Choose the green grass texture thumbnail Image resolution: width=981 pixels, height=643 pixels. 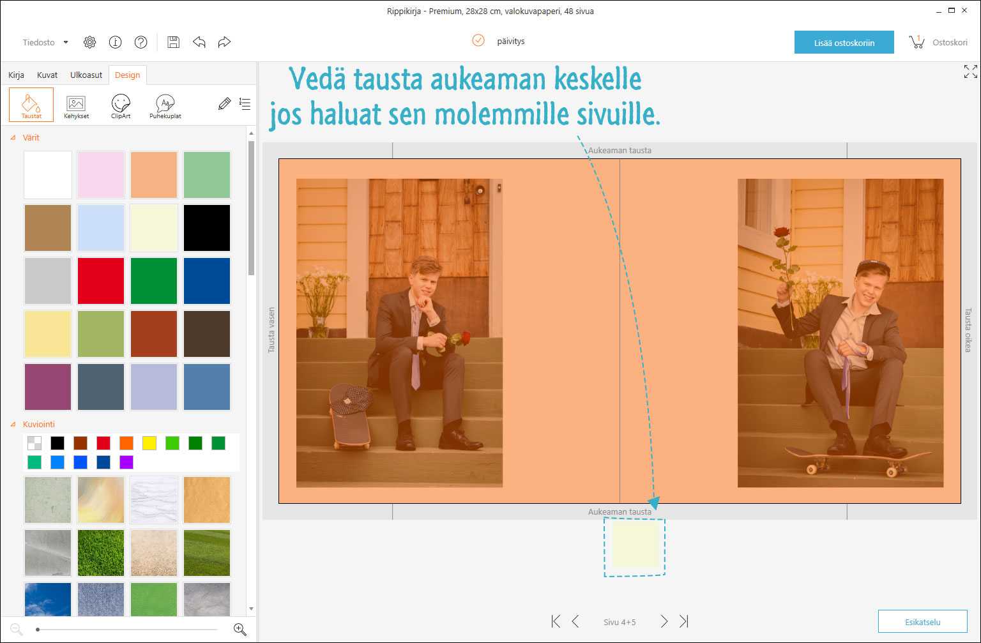[101, 553]
